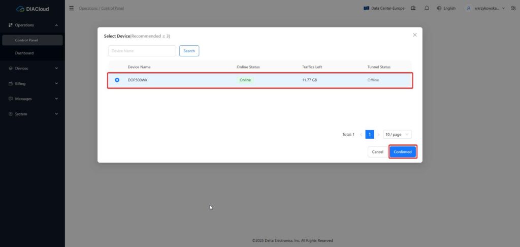The image size is (520, 247).
Task: Click the globe language icon
Action: pyautogui.click(x=439, y=8)
